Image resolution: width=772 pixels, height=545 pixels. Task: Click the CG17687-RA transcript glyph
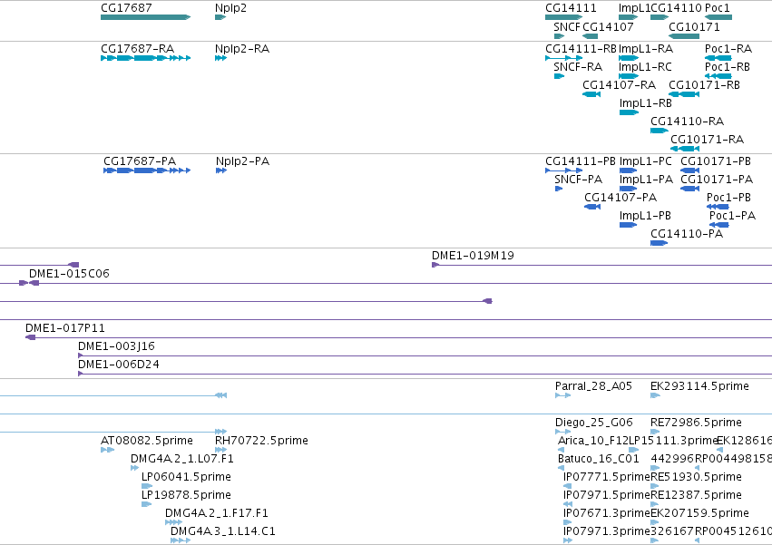[145, 58]
